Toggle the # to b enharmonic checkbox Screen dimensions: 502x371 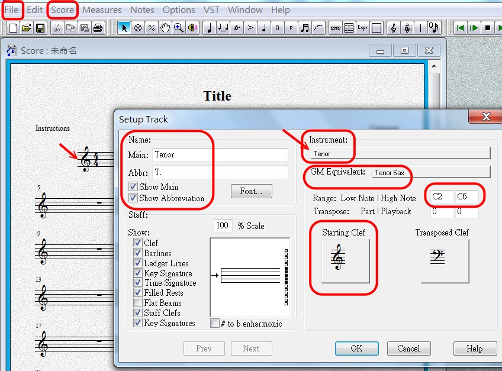click(215, 324)
